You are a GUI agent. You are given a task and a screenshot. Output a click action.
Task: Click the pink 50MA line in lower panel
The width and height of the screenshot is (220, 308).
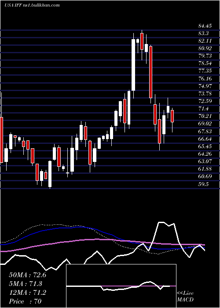[96, 239]
